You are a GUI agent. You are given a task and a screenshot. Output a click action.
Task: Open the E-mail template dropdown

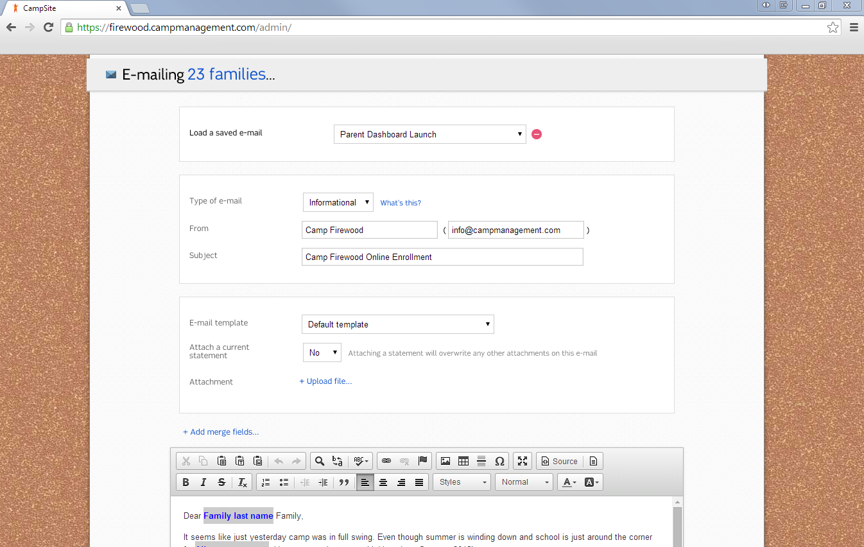coord(398,324)
